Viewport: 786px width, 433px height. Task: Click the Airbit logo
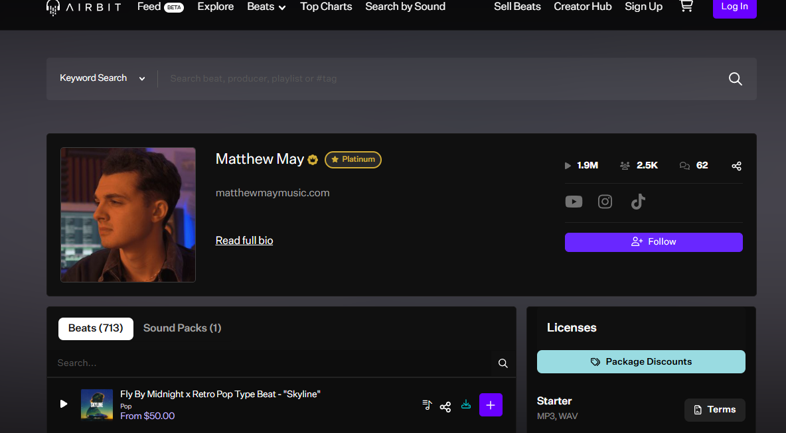84,7
